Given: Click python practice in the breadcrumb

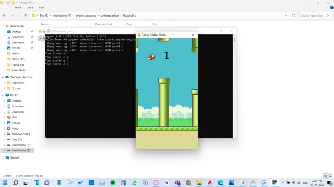Looking at the screenshot, I should (109, 16).
